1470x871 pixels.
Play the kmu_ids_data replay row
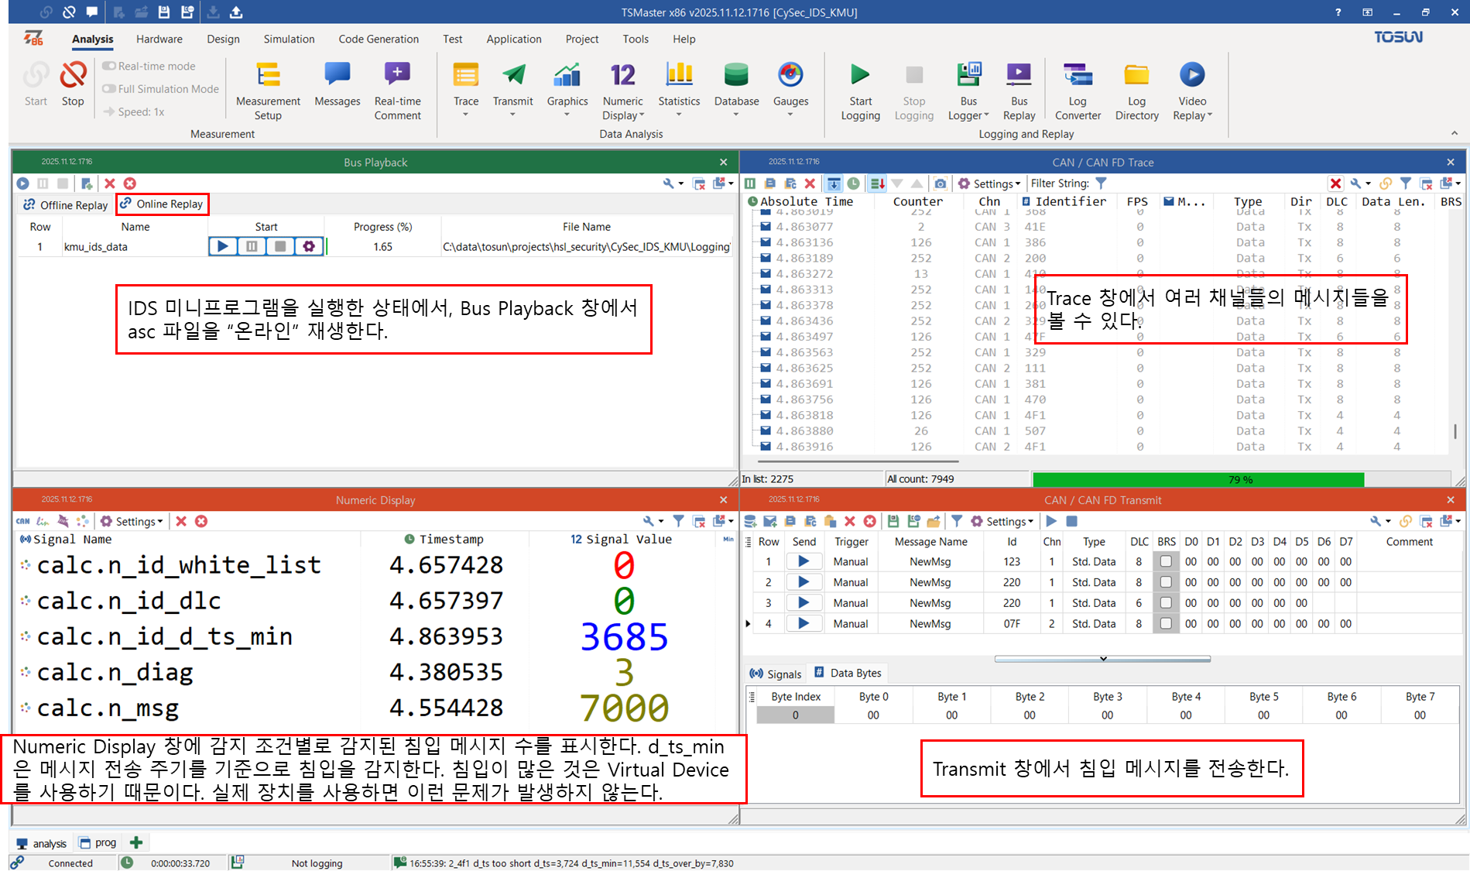222,246
